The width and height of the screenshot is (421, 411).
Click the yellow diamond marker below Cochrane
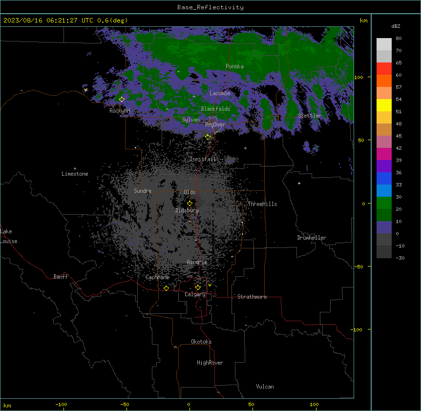click(166, 288)
